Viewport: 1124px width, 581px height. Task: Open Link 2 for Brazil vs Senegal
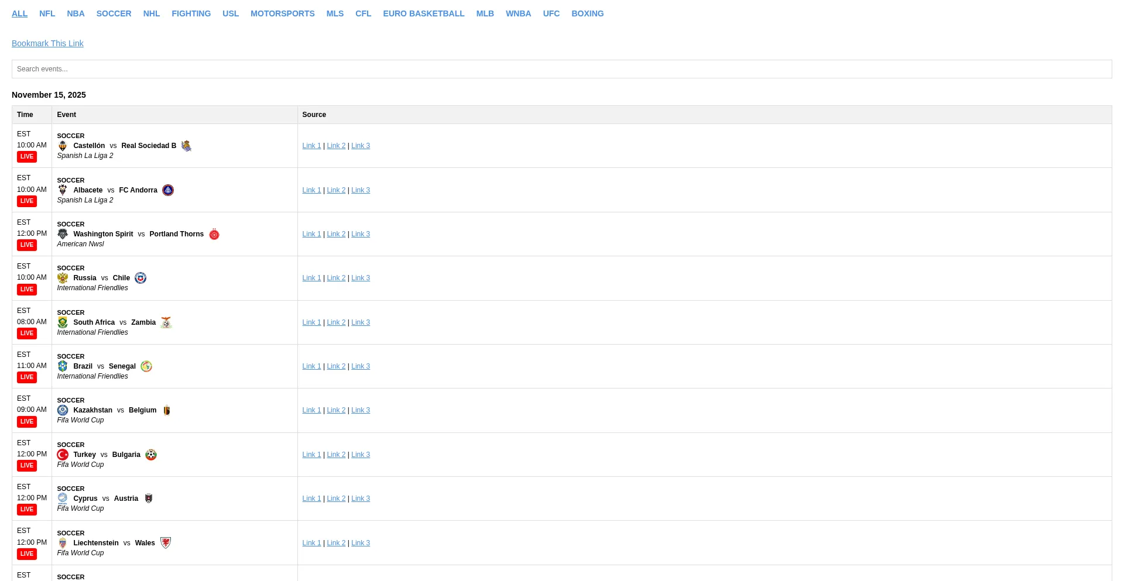(336, 366)
